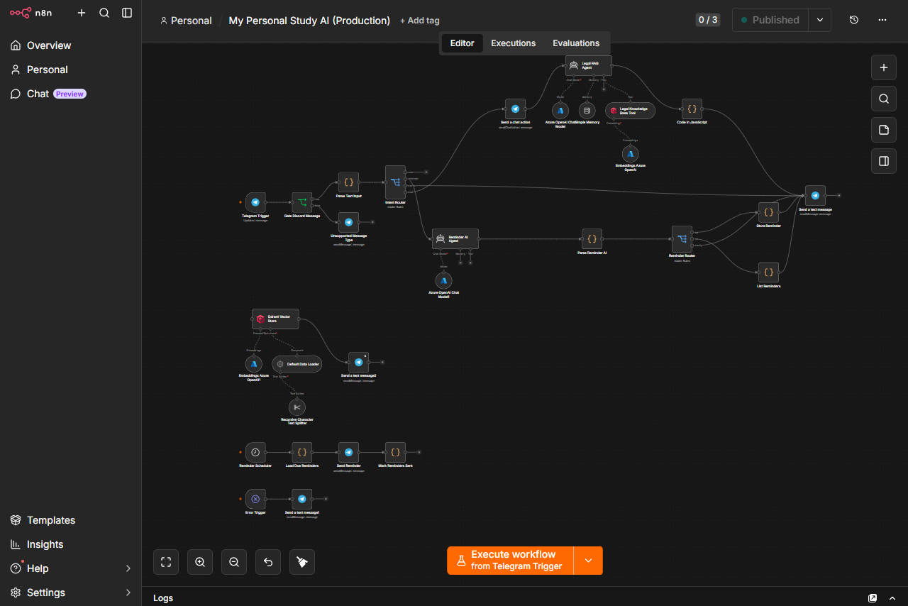
Task: Select the Code in JavaScript node
Action: pyautogui.click(x=692, y=109)
